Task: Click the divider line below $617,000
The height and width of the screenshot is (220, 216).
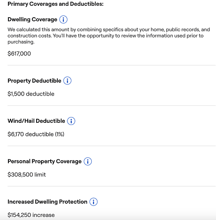Action: point(112,65)
